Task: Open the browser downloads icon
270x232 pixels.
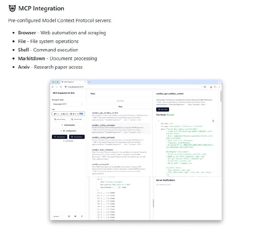Action: click(212, 87)
